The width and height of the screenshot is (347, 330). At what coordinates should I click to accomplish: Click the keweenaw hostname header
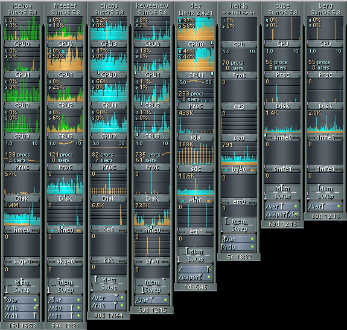(152, 6)
